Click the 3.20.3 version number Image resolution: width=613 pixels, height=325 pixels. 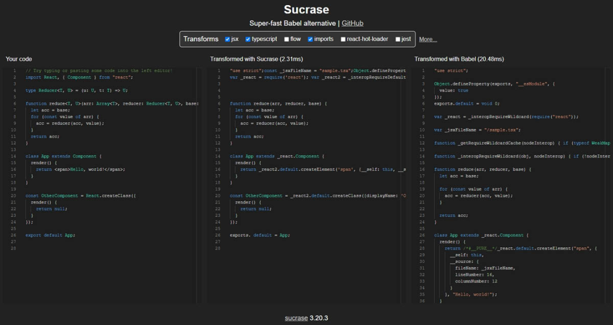coord(319,318)
